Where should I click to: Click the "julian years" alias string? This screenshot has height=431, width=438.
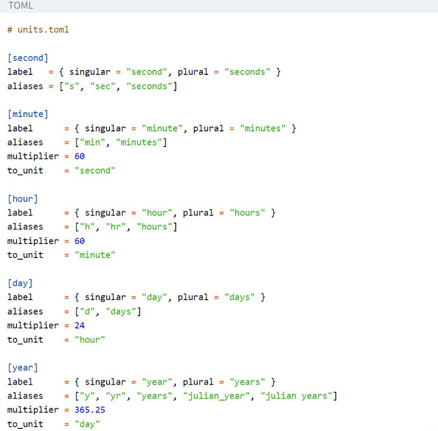click(296, 396)
